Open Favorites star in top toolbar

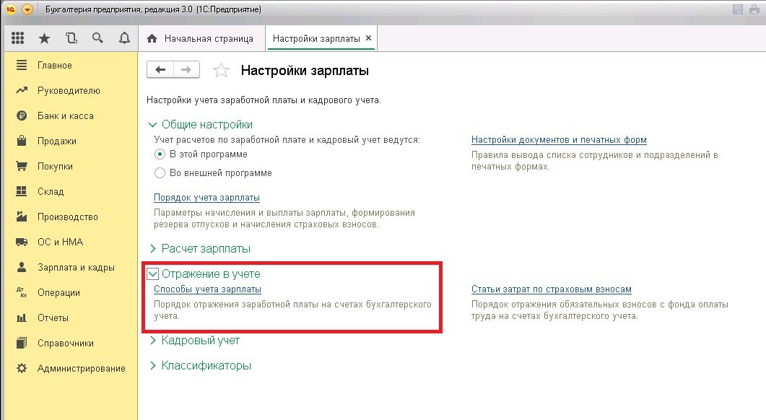(x=45, y=38)
